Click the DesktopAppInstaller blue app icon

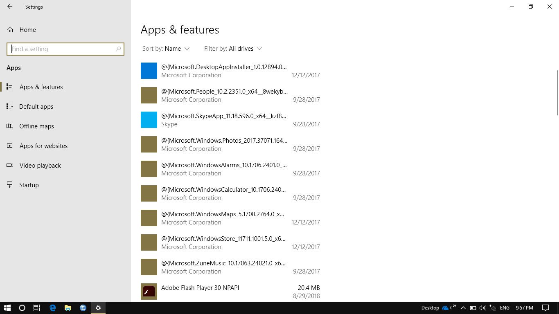[x=149, y=71]
